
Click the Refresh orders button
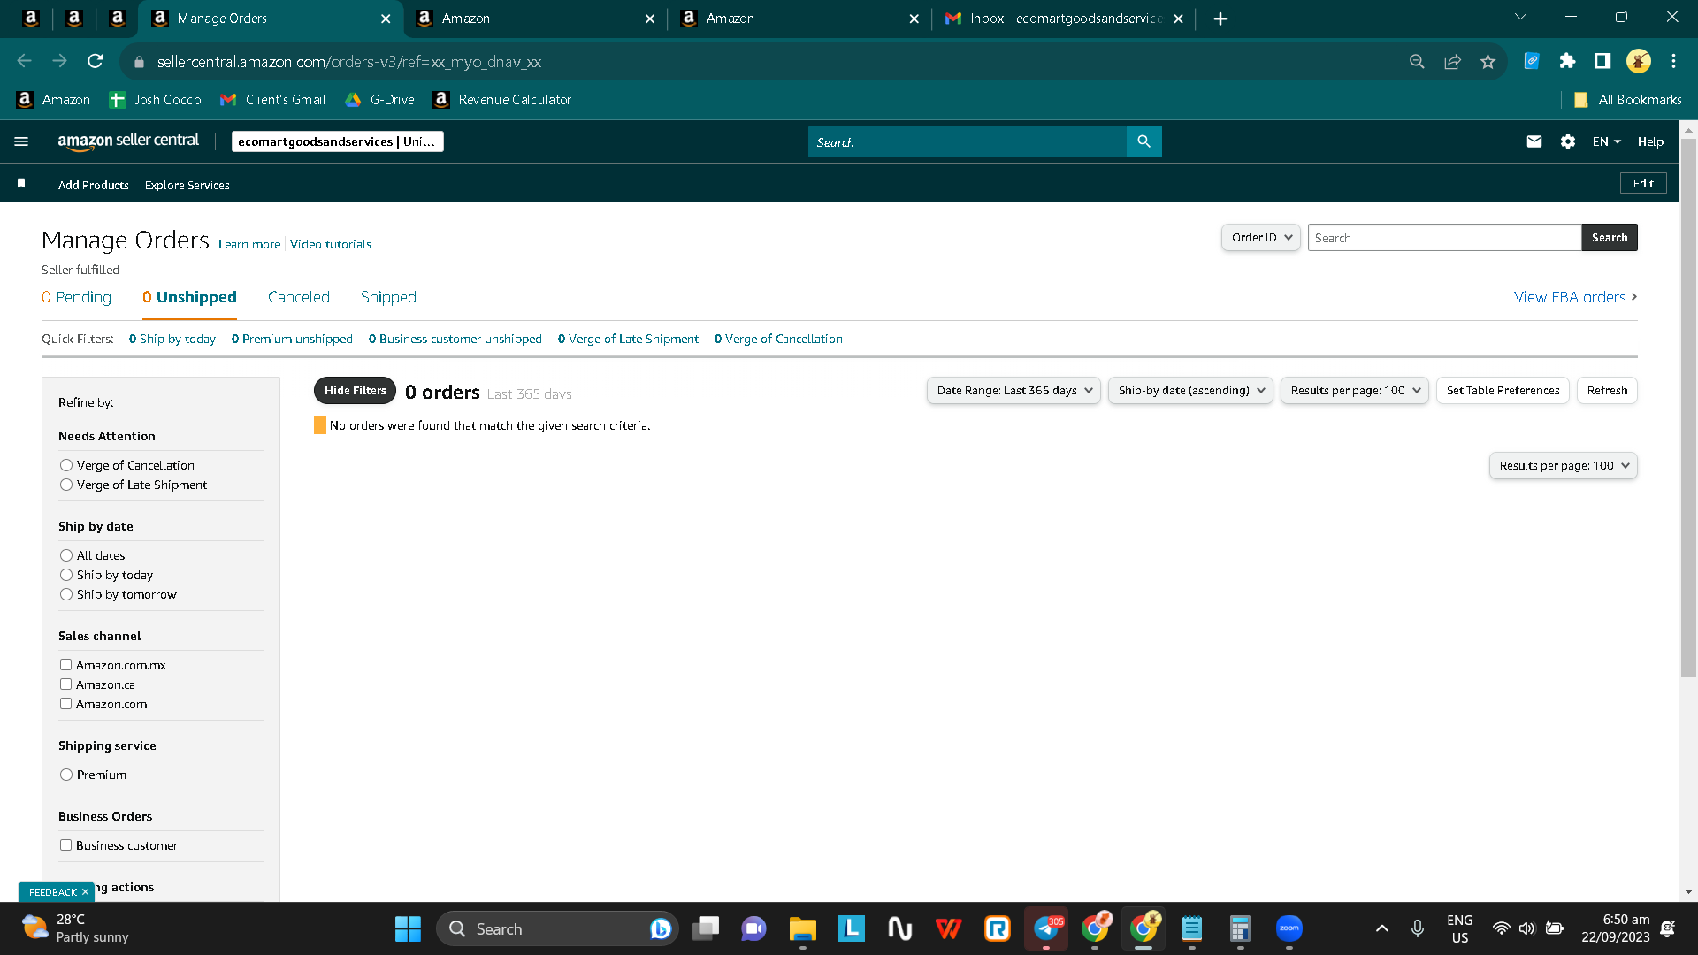(x=1607, y=390)
